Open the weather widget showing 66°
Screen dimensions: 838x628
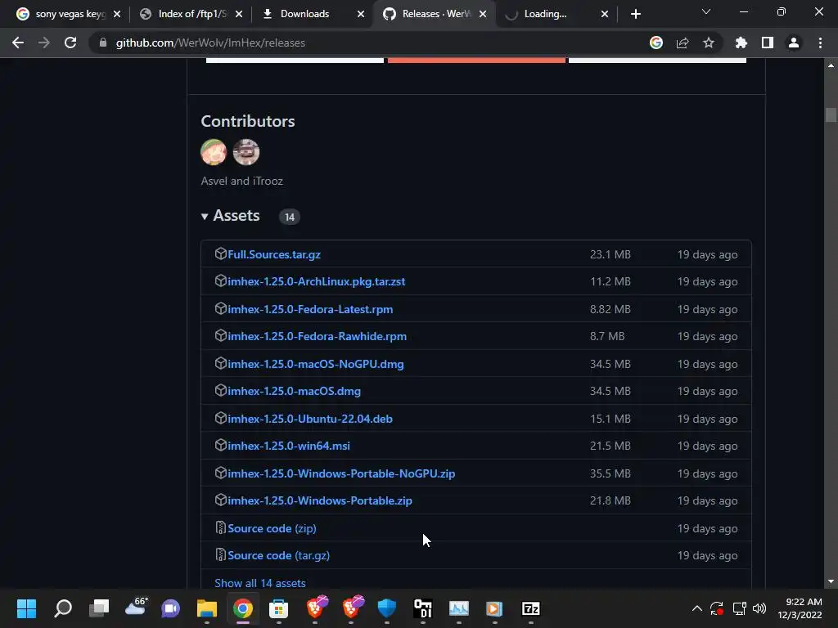[136, 607]
